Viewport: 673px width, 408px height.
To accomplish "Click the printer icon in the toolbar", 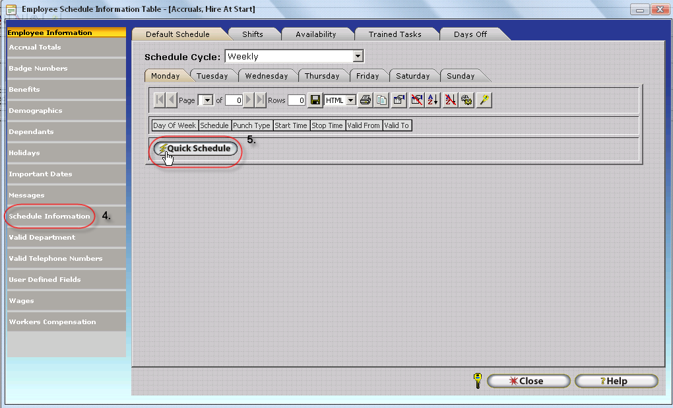I will coord(365,100).
